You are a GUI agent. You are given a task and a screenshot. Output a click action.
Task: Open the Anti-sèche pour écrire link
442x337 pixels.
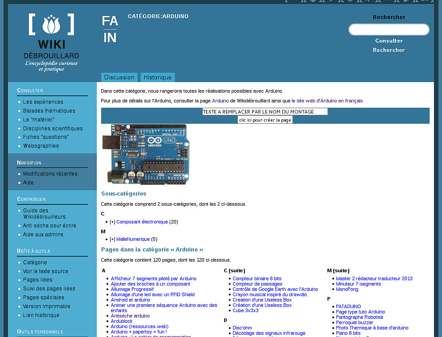(x=50, y=226)
